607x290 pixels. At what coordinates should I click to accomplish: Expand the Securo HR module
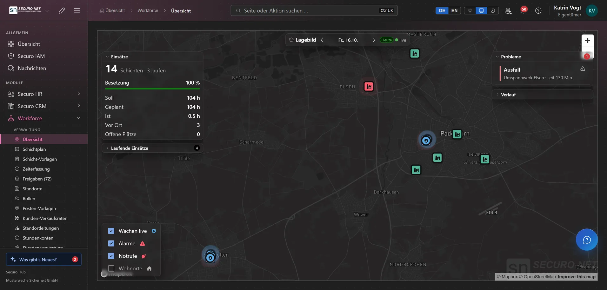[x=44, y=94]
